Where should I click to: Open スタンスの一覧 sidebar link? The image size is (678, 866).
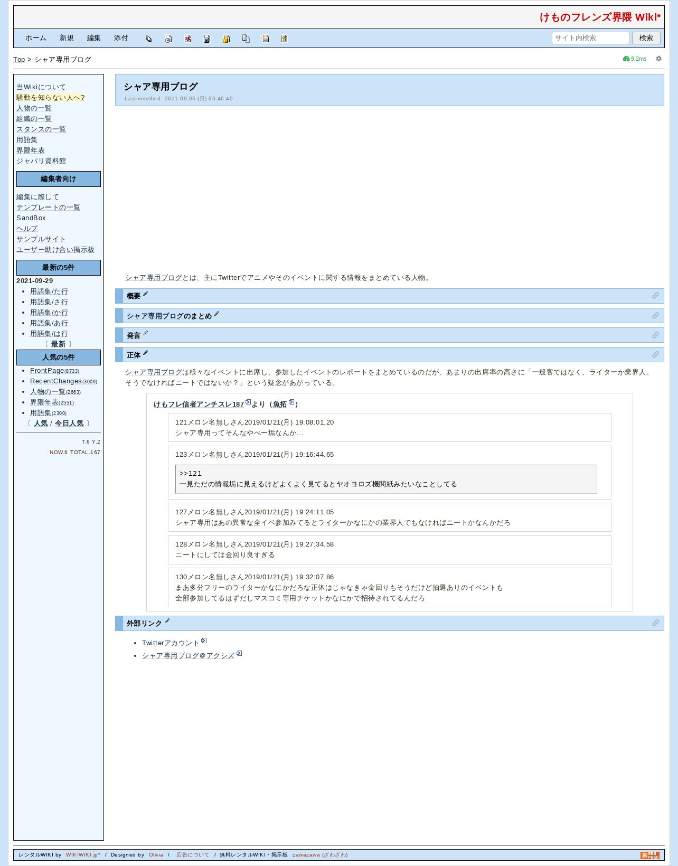click(41, 129)
